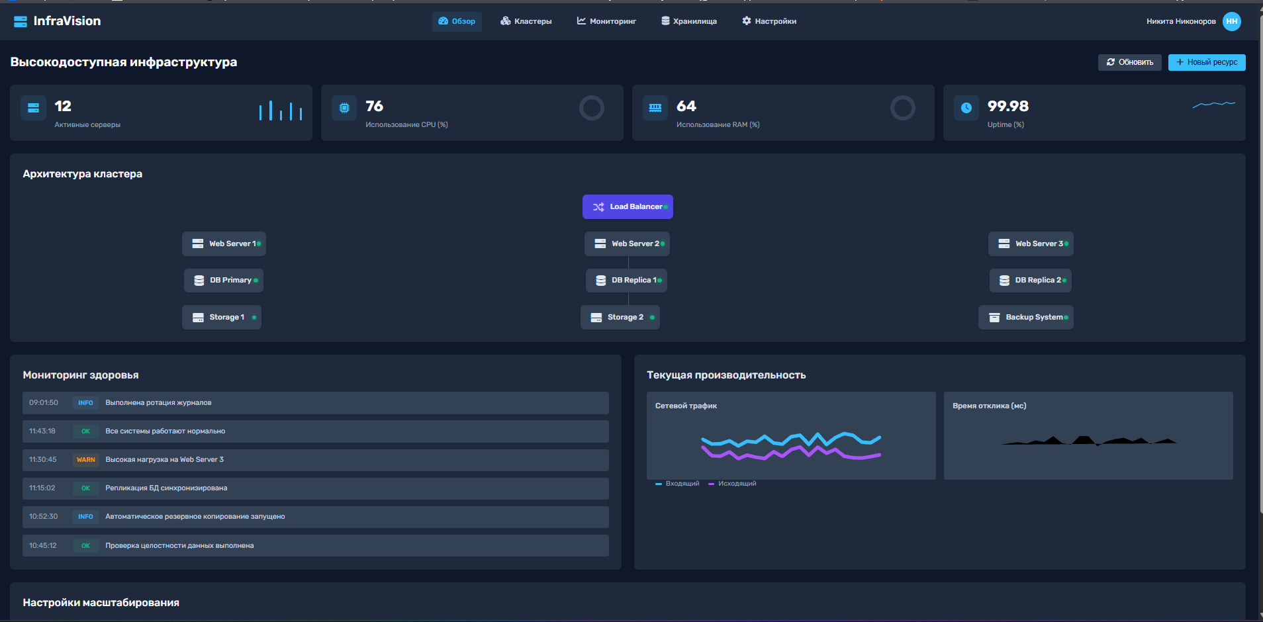The width and height of the screenshot is (1263, 622).
Task: Click the CPU chip icon in usage card
Action: coord(344,108)
